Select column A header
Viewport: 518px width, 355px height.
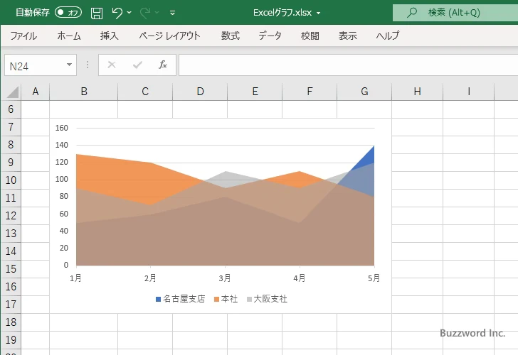coord(36,92)
